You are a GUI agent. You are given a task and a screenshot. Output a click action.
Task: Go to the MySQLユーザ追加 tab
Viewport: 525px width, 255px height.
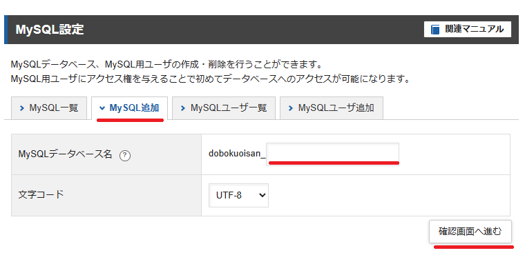coord(332,108)
